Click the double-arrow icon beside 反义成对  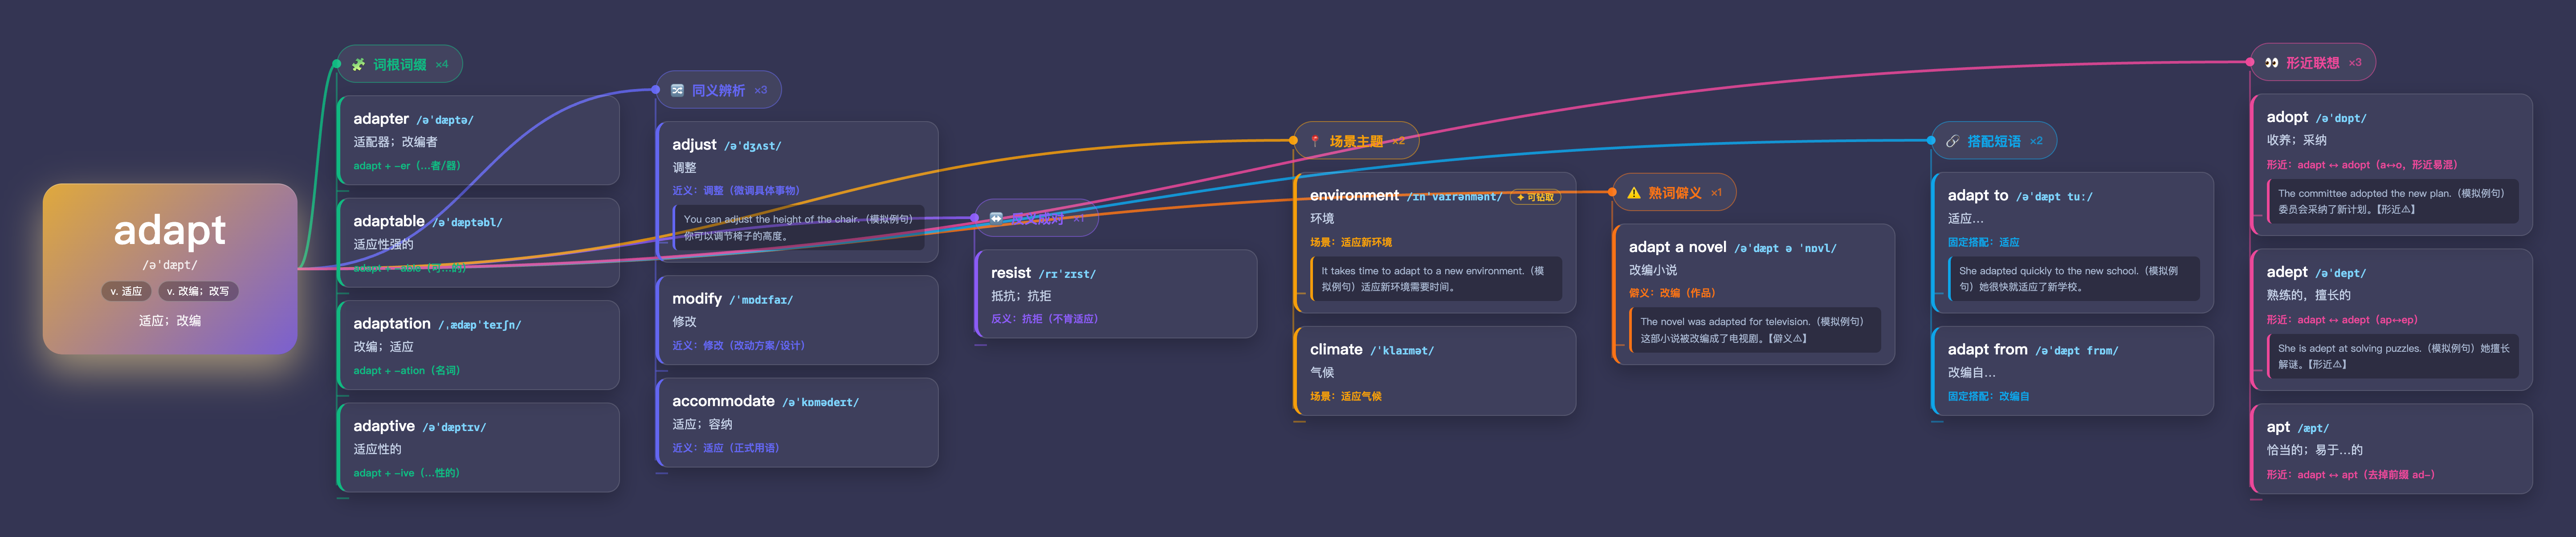pyautogui.click(x=996, y=218)
